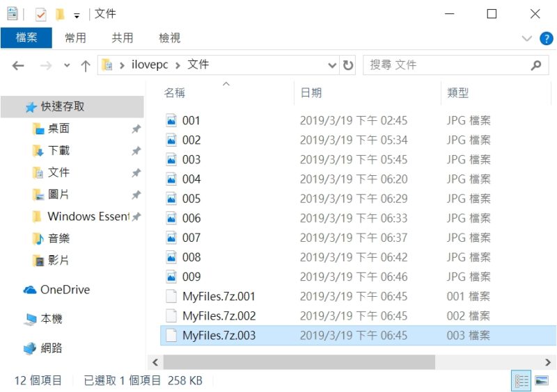Click the scroll right arrow of file list
This screenshot has width=557, height=392.
[548, 362]
